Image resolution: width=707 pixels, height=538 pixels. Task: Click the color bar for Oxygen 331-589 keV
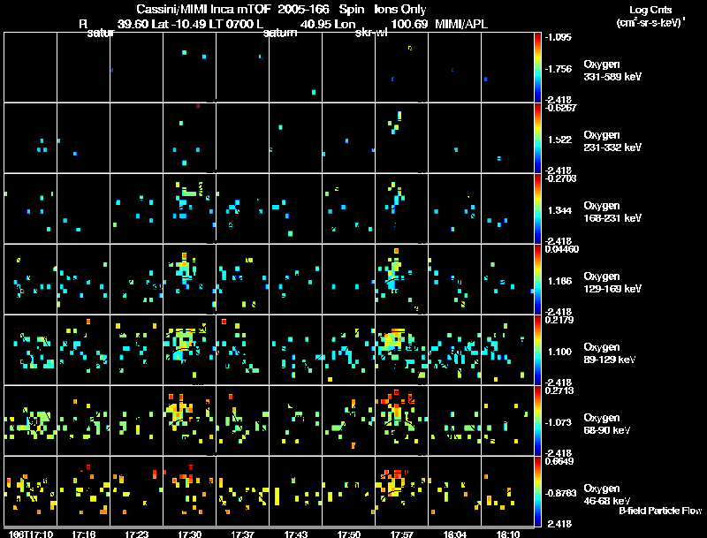tap(537, 67)
